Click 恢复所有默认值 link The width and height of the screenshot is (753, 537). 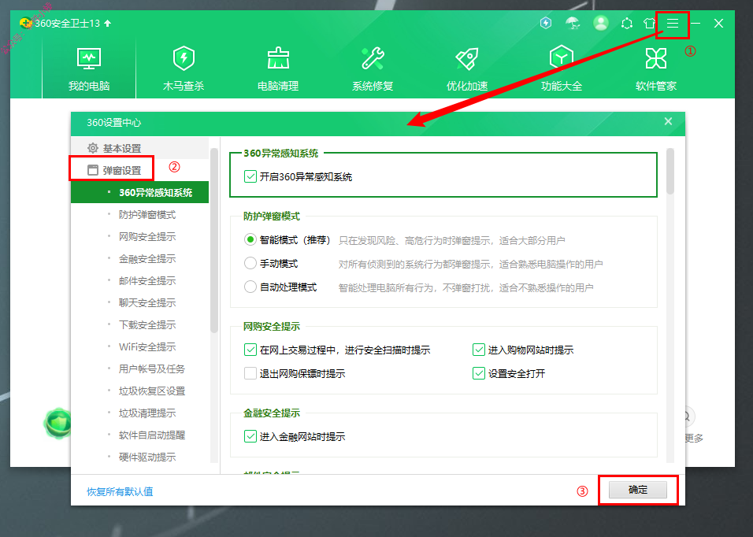120,491
